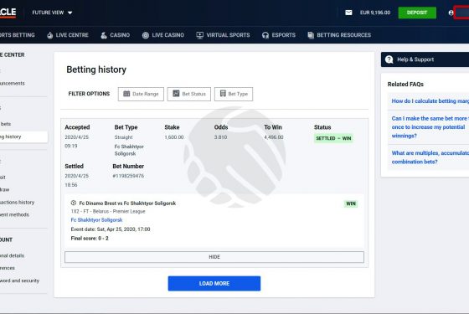Click the SETTLED - WIN status badge
Image resolution: width=469 pixels, height=314 pixels.
333,138
